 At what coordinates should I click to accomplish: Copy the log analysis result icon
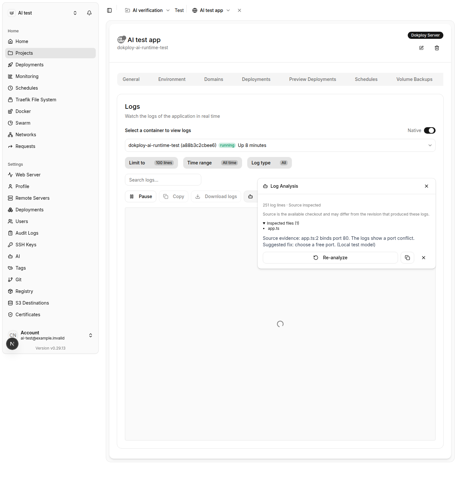(407, 258)
